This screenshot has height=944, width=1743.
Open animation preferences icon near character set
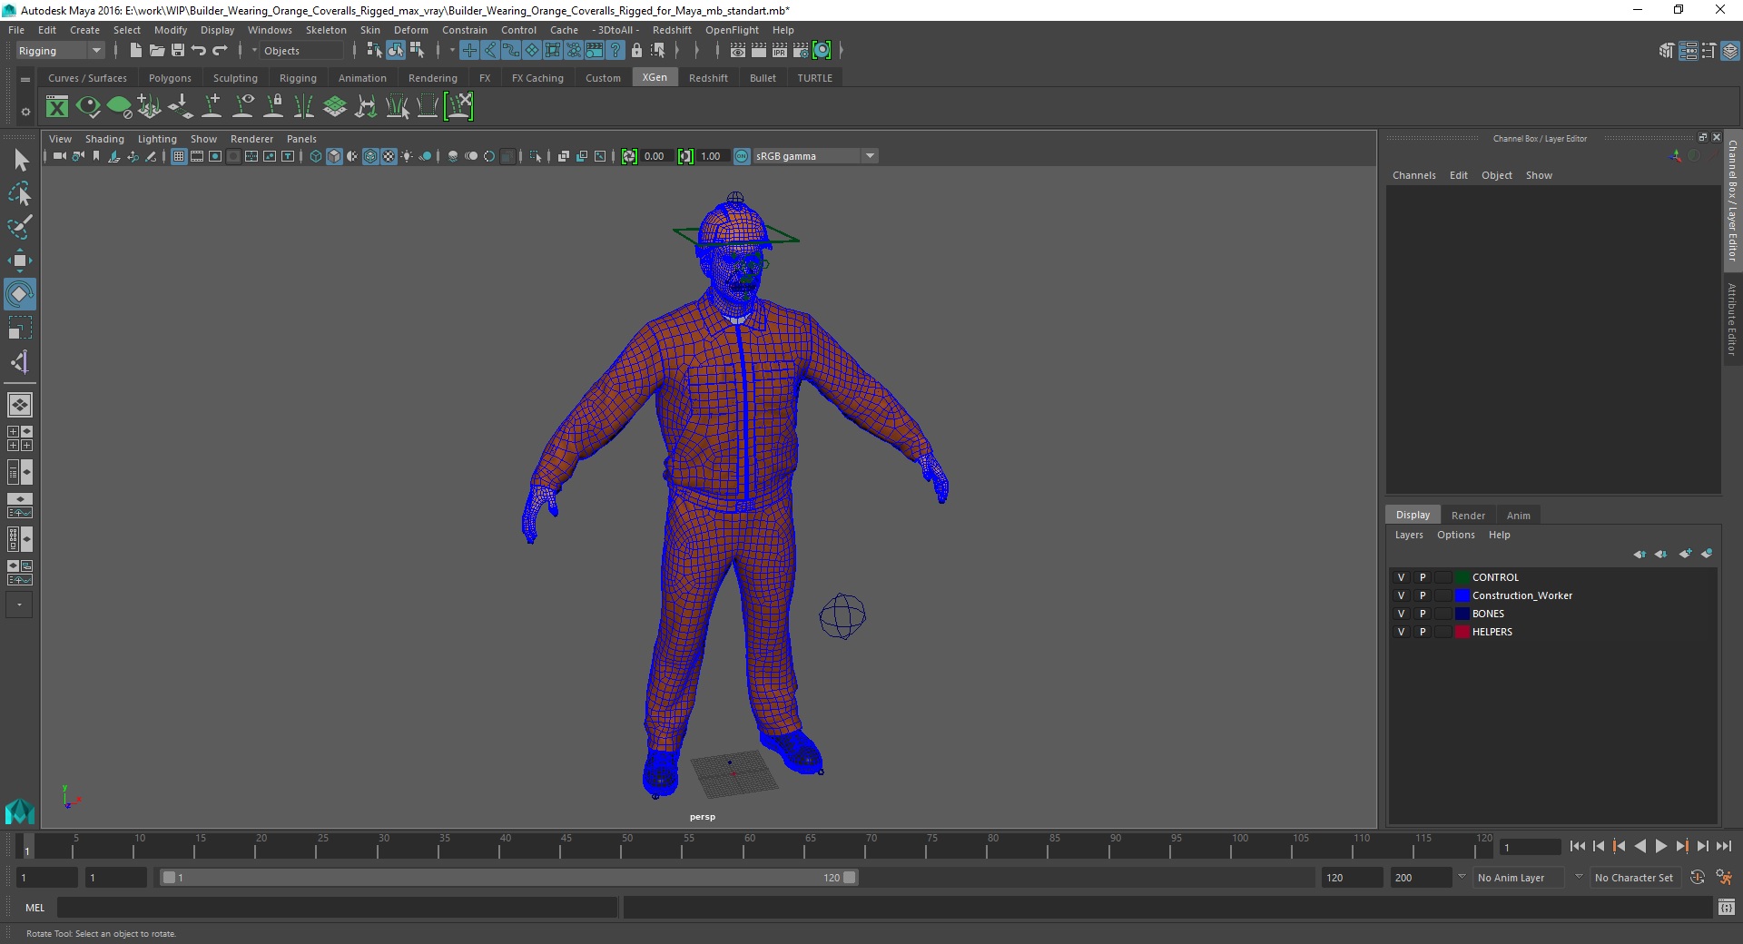coord(1724,878)
